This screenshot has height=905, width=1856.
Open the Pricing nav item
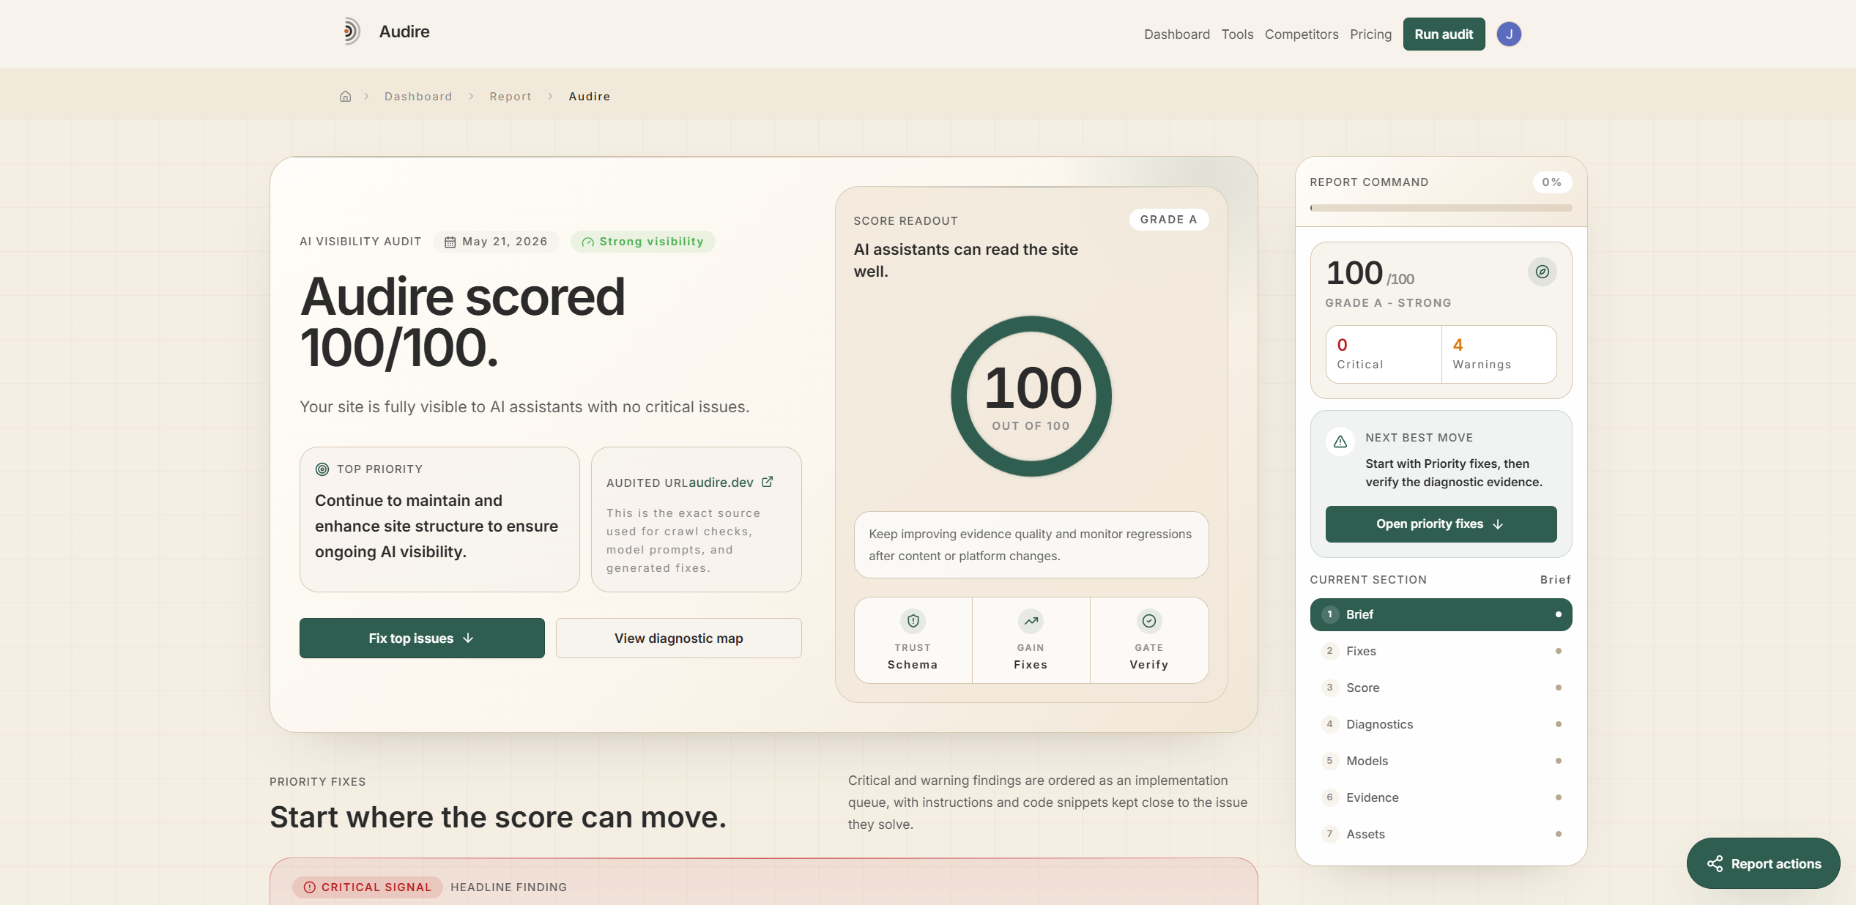click(x=1371, y=34)
